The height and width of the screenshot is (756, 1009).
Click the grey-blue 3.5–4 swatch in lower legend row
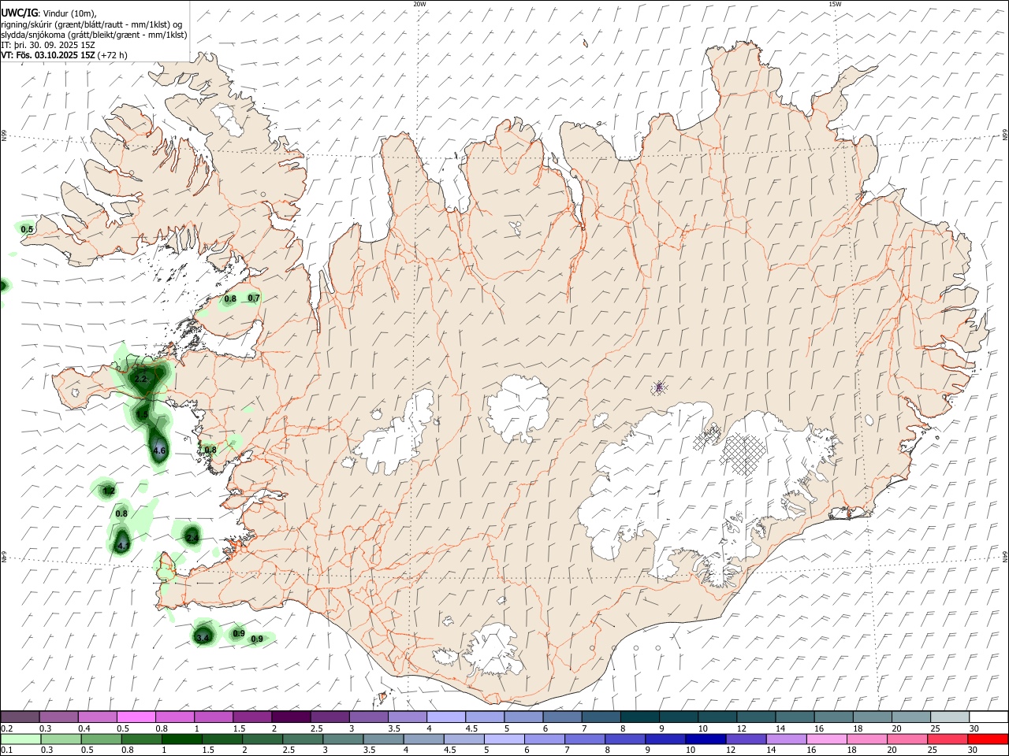pos(384,739)
